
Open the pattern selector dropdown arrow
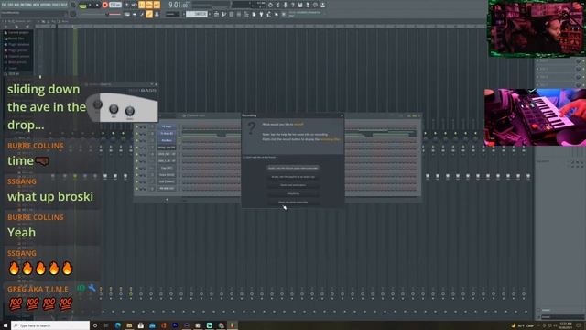pyautogui.click(x=183, y=14)
